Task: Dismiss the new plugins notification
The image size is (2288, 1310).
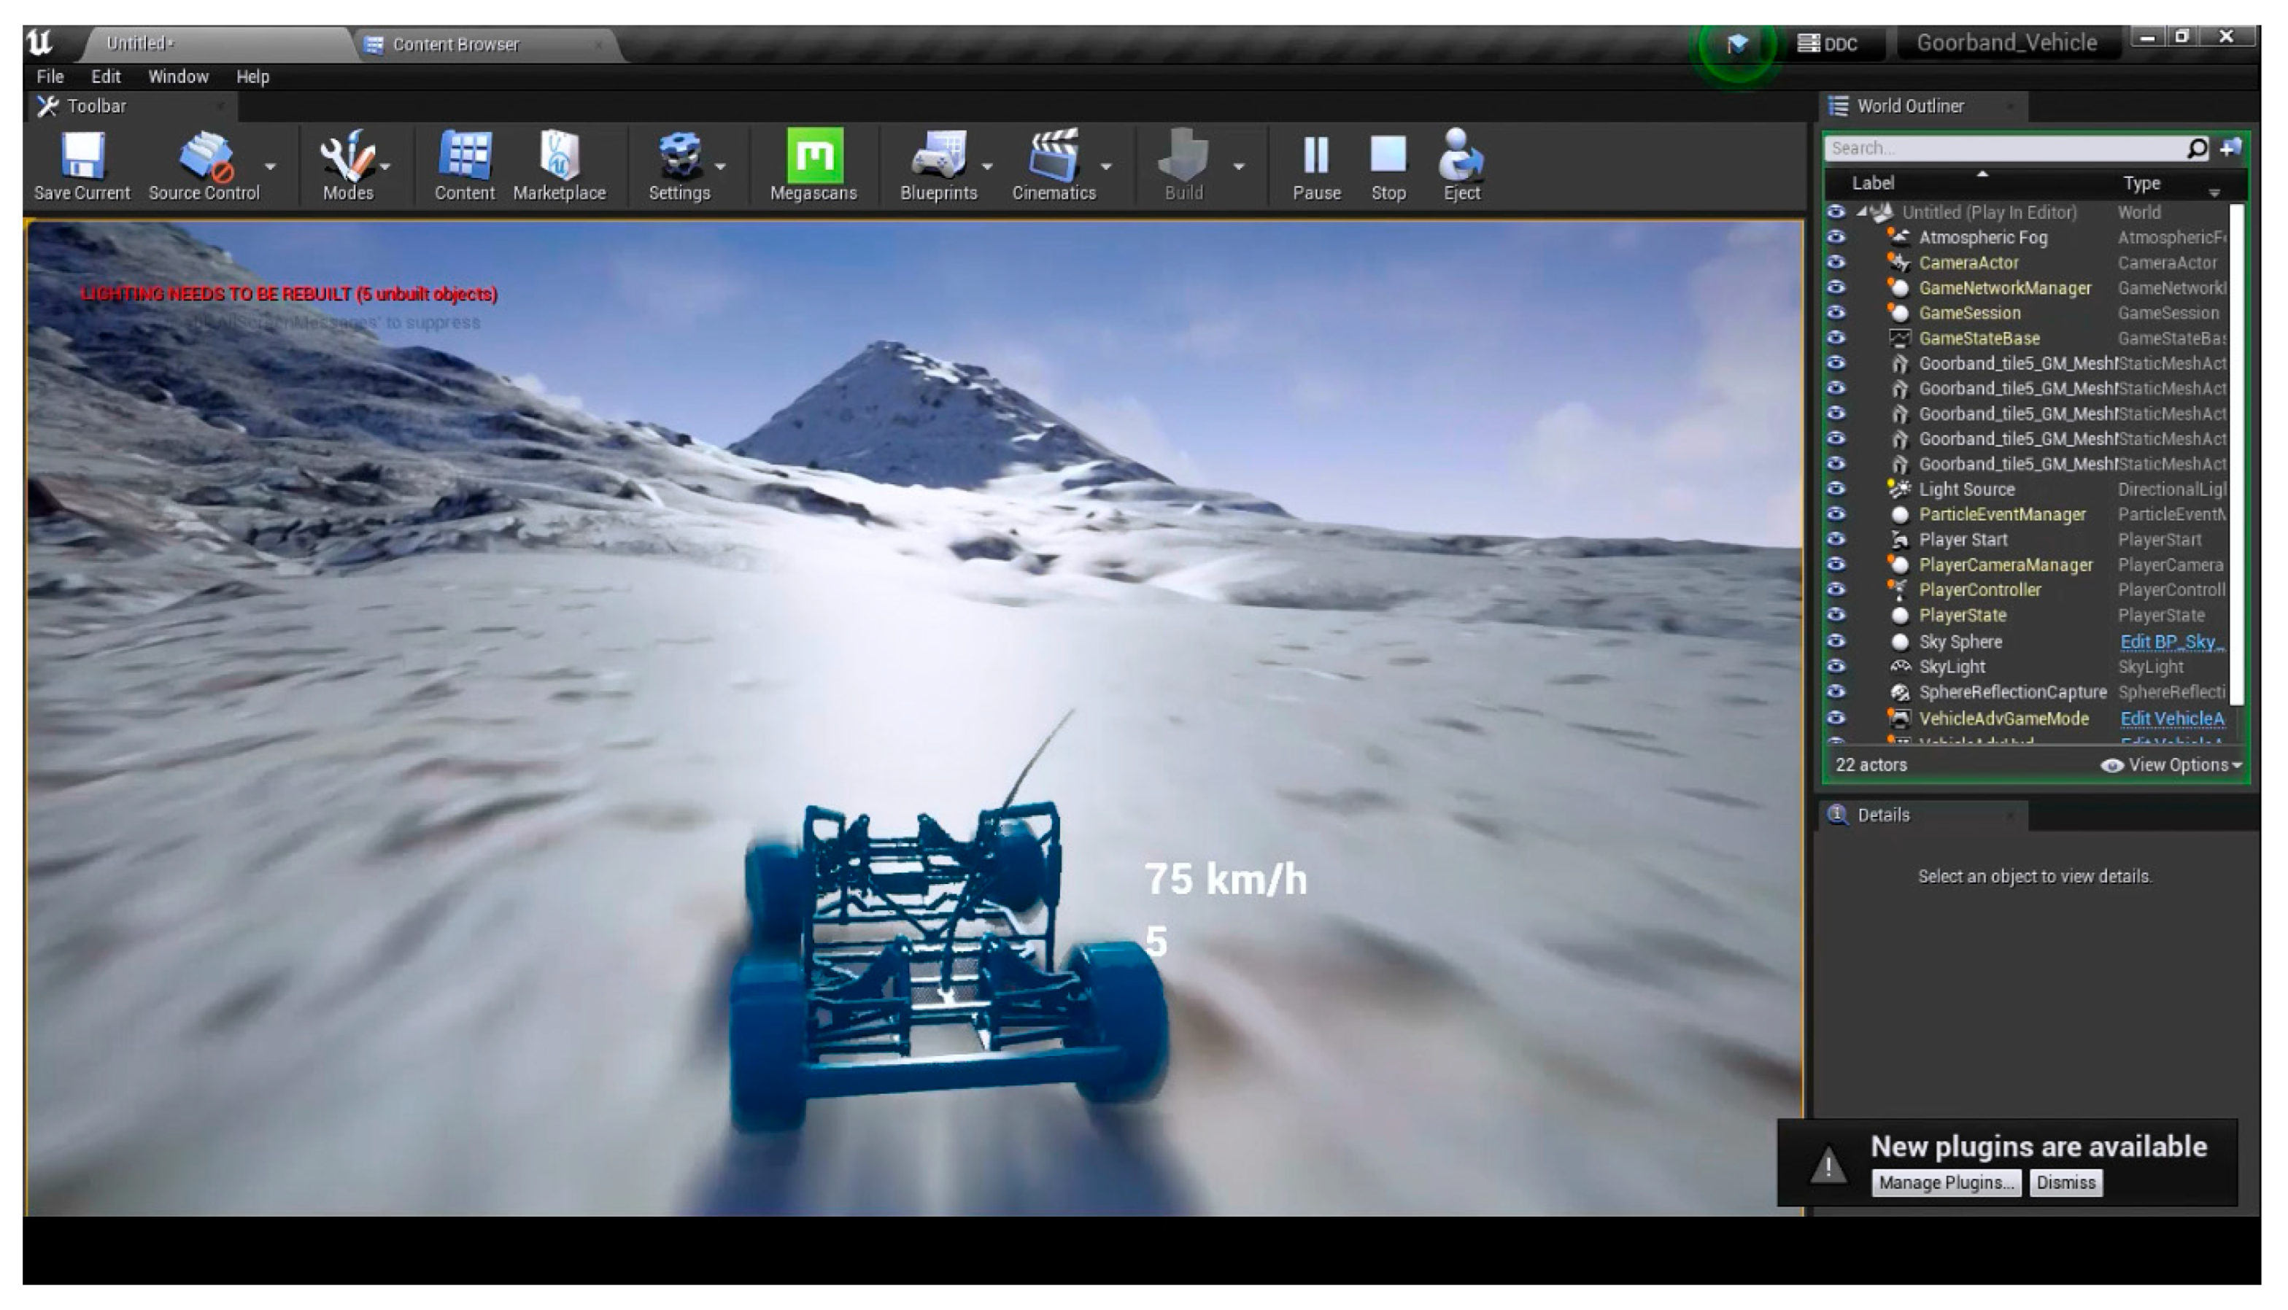Action: [2065, 1182]
